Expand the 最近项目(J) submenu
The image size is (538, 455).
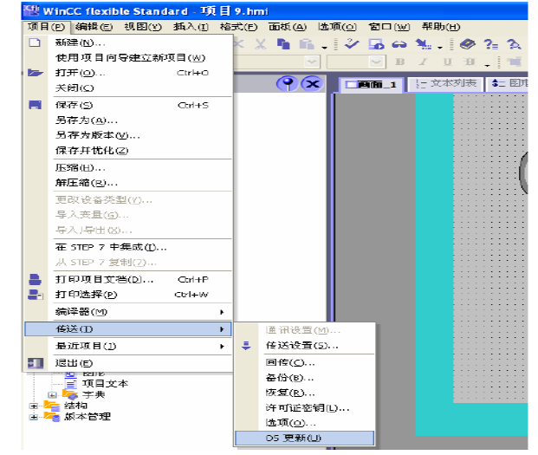[x=129, y=346]
